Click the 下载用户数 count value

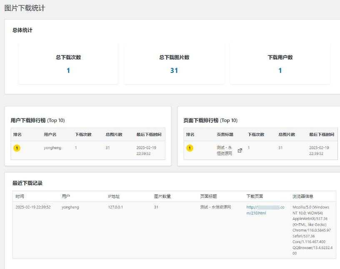click(x=280, y=70)
